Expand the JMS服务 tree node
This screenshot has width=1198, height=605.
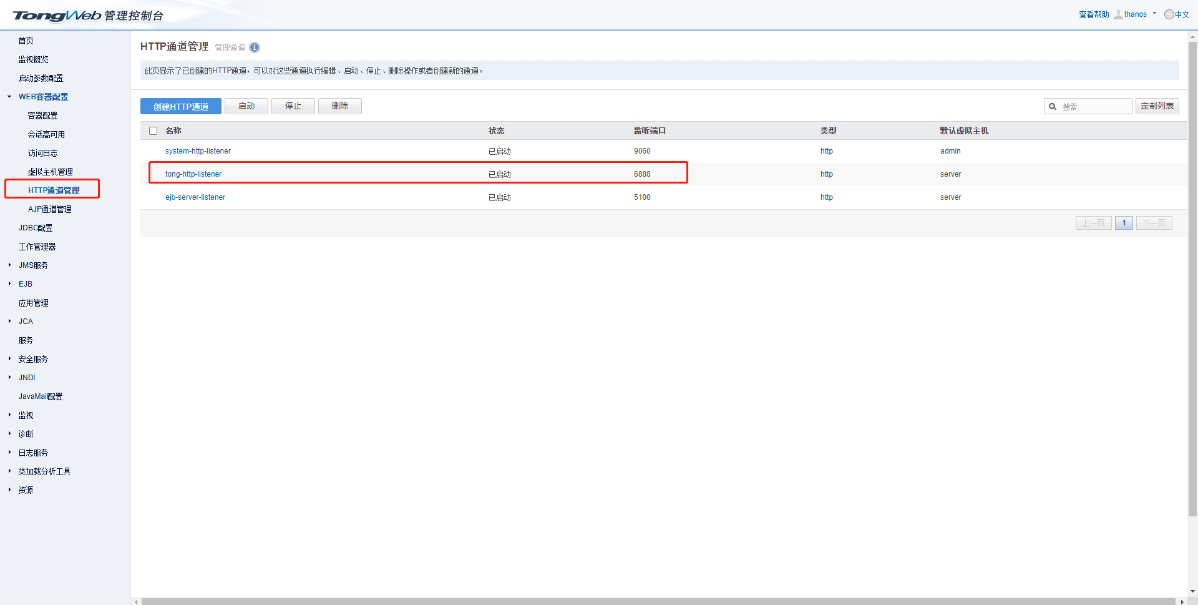coord(9,265)
